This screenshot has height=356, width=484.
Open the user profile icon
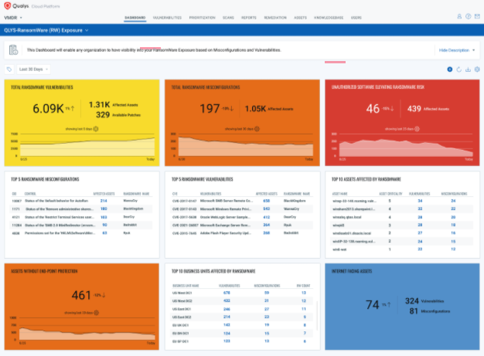click(x=459, y=17)
